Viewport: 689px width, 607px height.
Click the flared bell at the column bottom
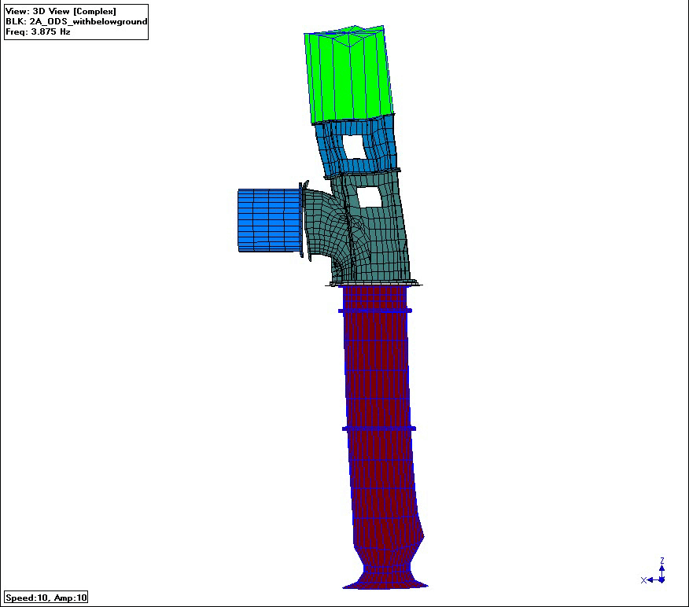tap(385, 579)
